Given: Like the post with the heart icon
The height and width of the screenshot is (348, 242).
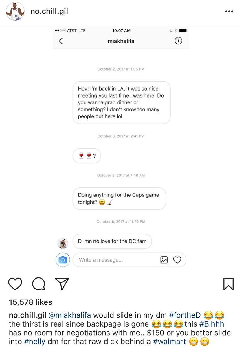Looking at the screenshot, I should (x=15, y=284).
